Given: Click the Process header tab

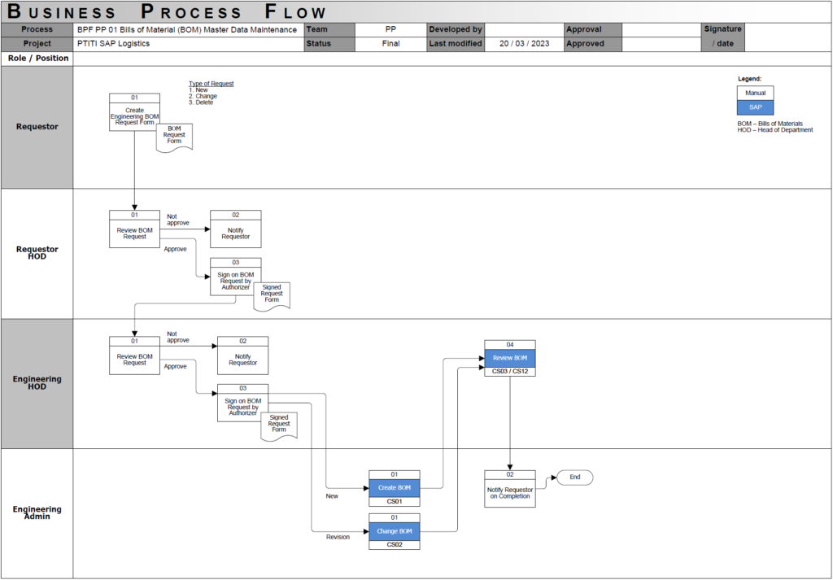Looking at the screenshot, I should tap(37, 29).
